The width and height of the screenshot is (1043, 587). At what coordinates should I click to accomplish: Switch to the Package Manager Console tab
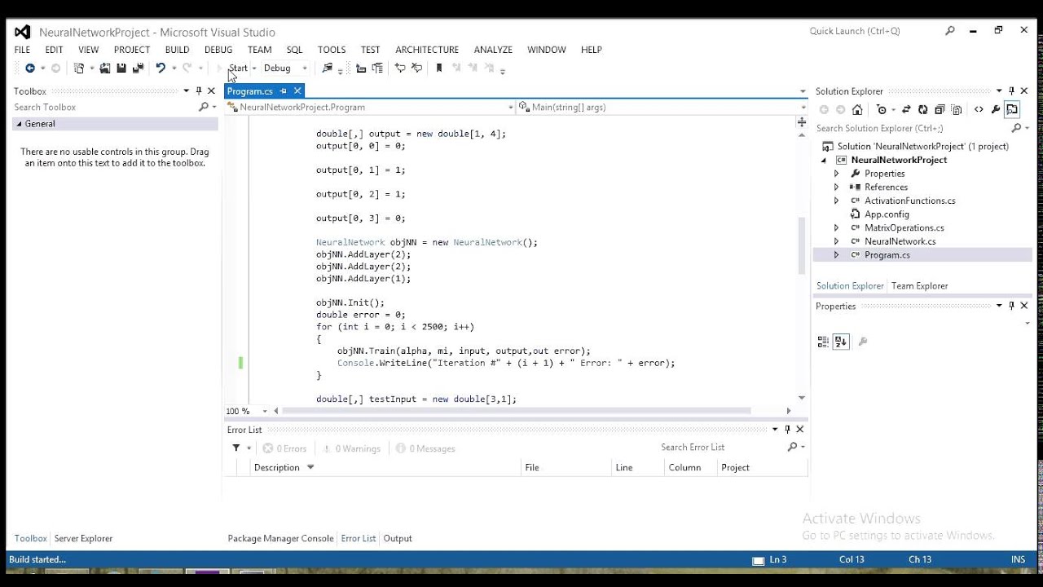point(280,539)
